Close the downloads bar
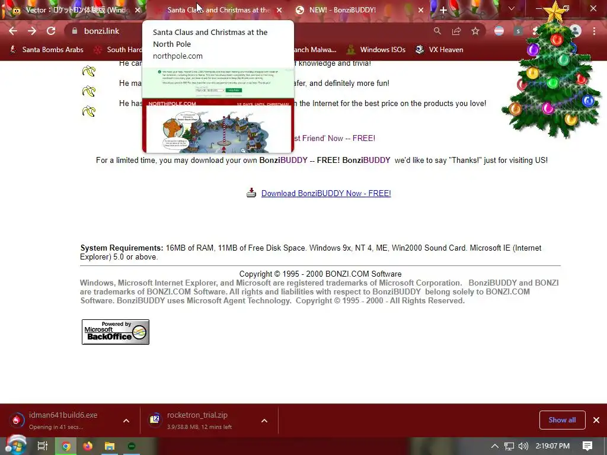 pyautogui.click(x=596, y=420)
